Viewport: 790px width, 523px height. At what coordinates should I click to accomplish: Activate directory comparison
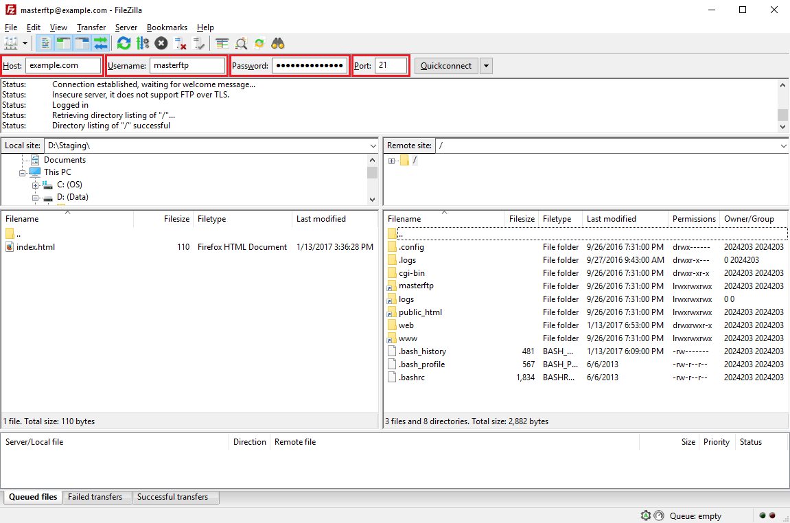click(x=241, y=43)
